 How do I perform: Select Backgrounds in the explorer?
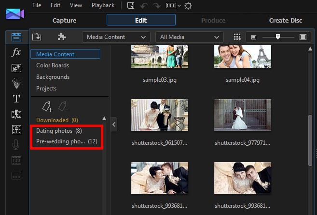click(53, 77)
